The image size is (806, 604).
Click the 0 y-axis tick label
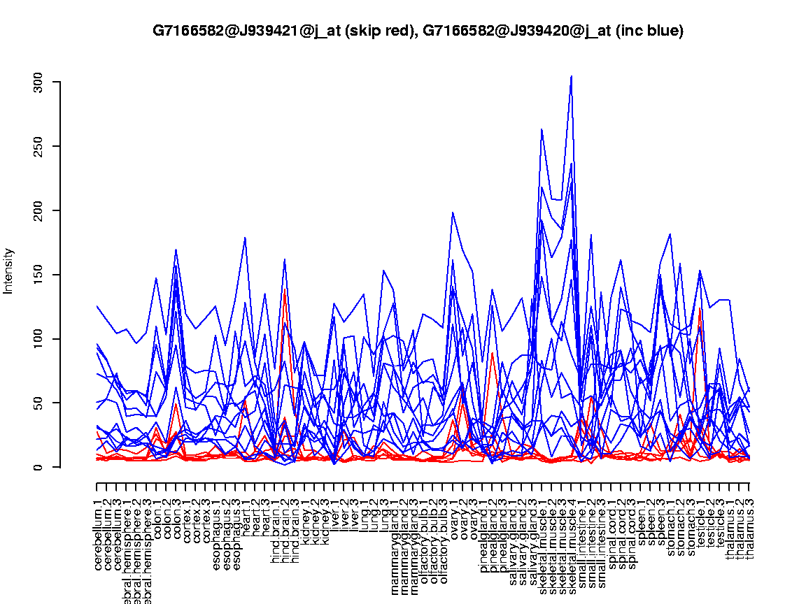click(x=38, y=467)
